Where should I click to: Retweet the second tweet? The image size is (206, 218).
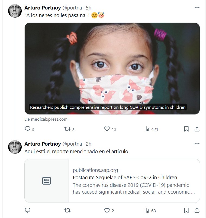[x=67, y=210]
